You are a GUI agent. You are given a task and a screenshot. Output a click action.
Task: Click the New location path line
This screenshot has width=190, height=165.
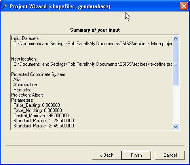93,64
